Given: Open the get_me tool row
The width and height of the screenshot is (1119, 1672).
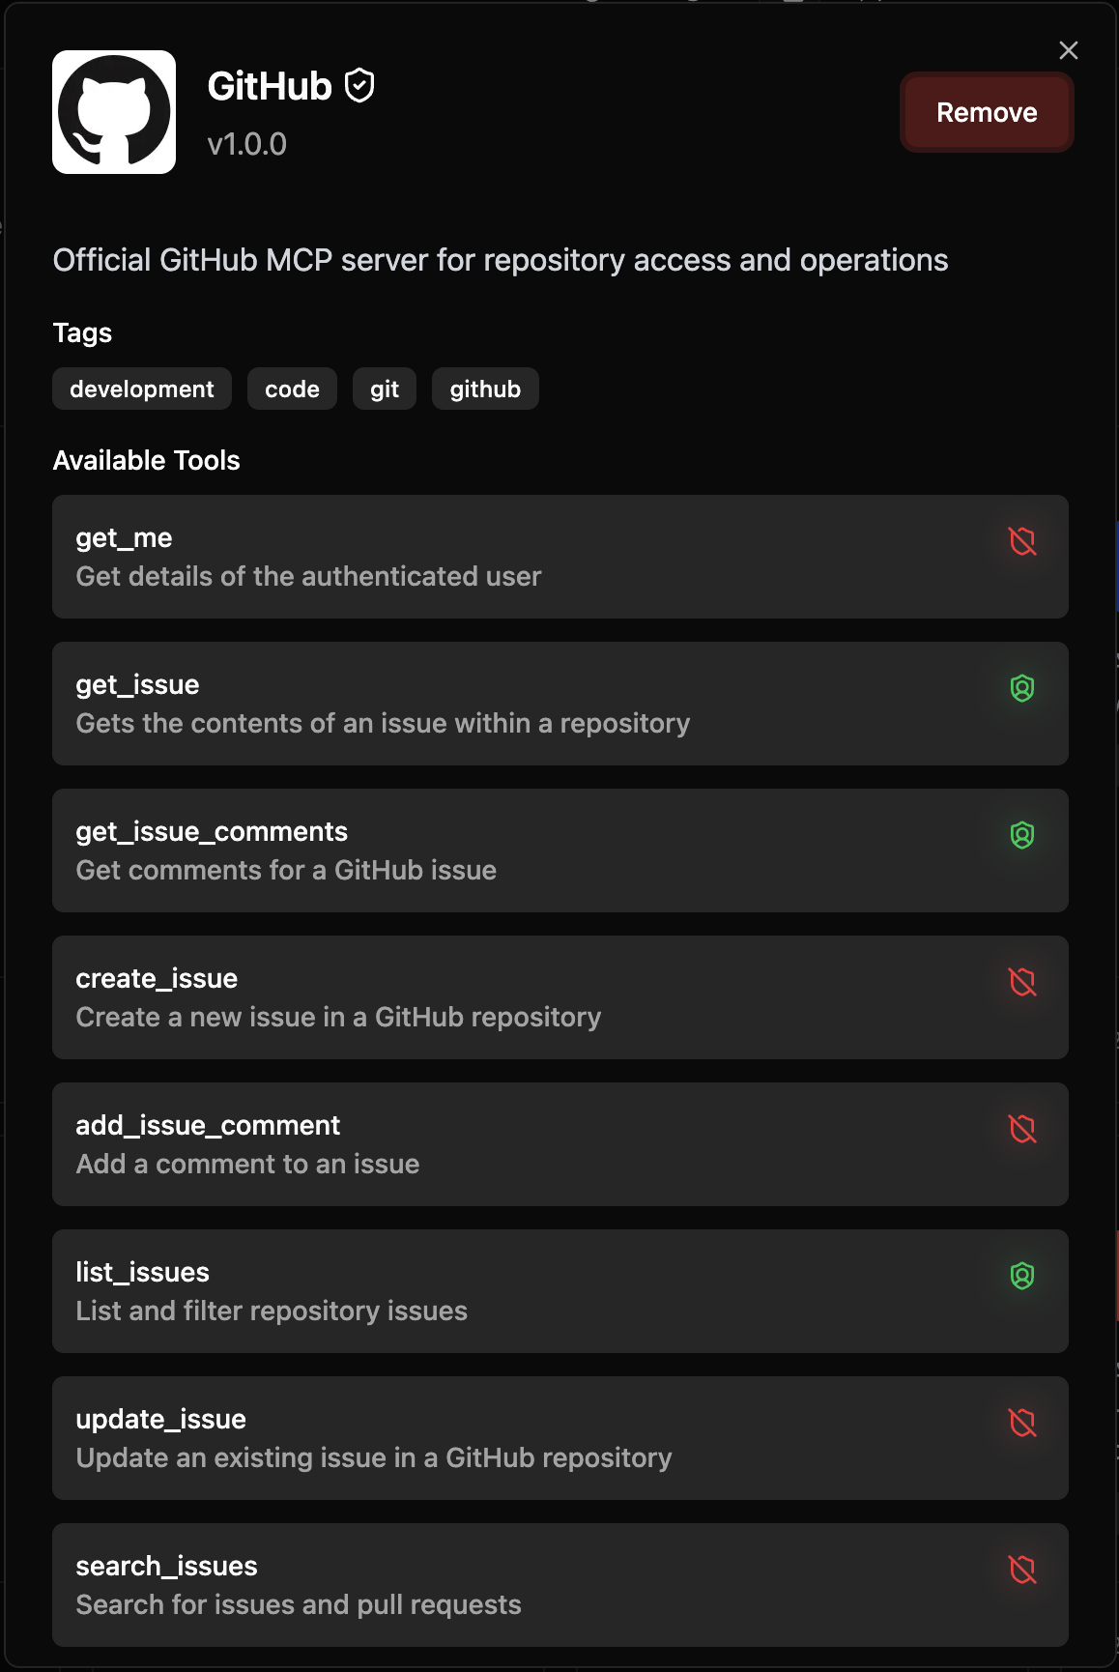Looking at the screenshot, I should (560, 557).
